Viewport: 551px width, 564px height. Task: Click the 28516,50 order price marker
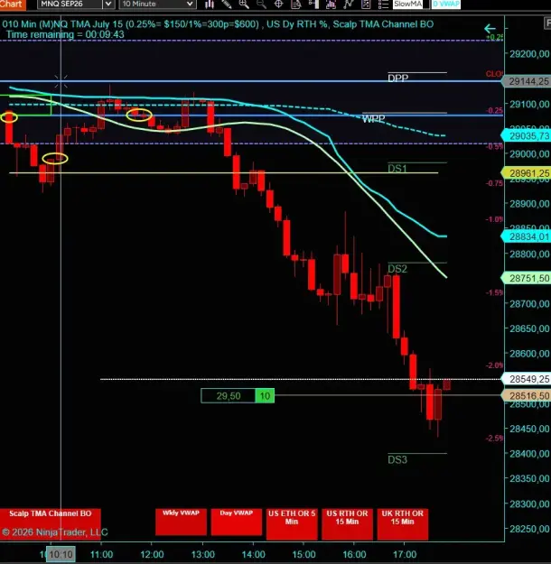coord(528,395)
